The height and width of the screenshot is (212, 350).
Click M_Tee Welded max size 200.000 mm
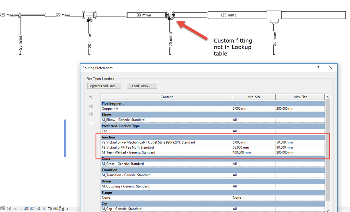tap(301, 152)
